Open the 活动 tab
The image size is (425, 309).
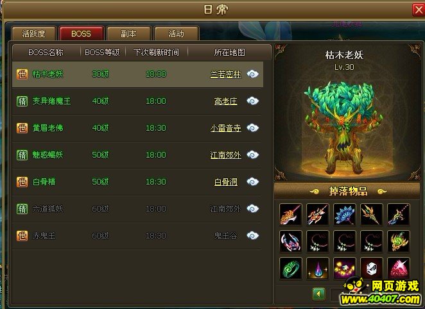point(177,33)
